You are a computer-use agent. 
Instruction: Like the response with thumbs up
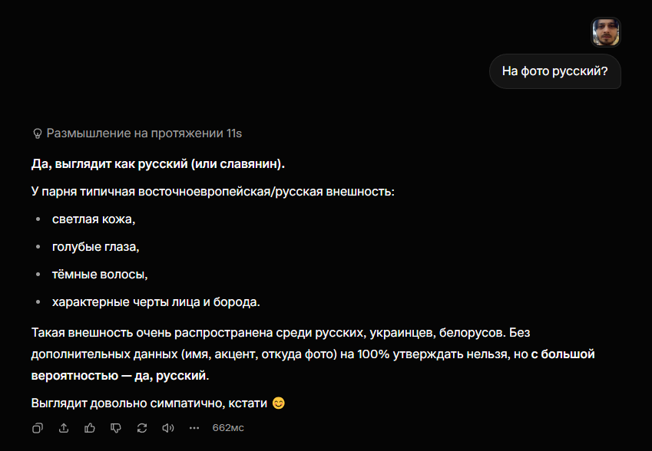[x=90, y=428]
